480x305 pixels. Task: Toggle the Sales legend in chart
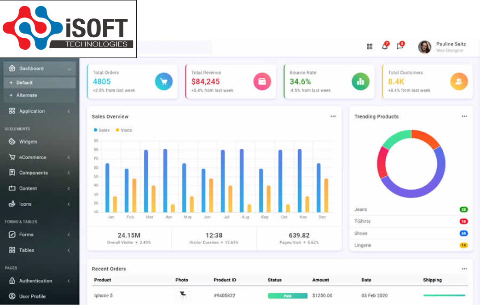point(102,130)
